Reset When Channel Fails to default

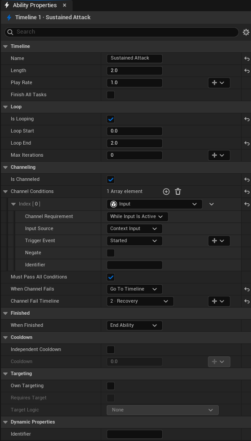(x=247, y=289)
